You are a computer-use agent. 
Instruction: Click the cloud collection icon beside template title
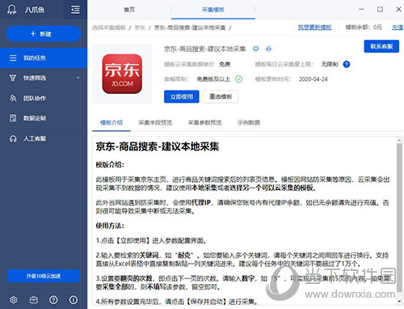click(x=268, y=49)
